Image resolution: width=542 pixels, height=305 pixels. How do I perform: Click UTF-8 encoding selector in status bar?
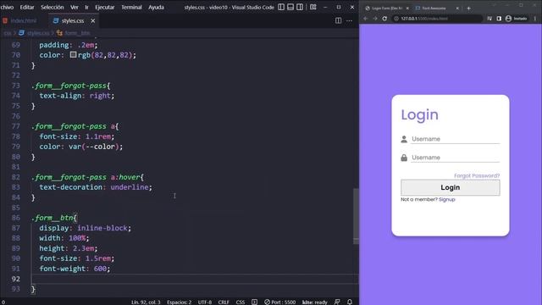tap(205, 302)
